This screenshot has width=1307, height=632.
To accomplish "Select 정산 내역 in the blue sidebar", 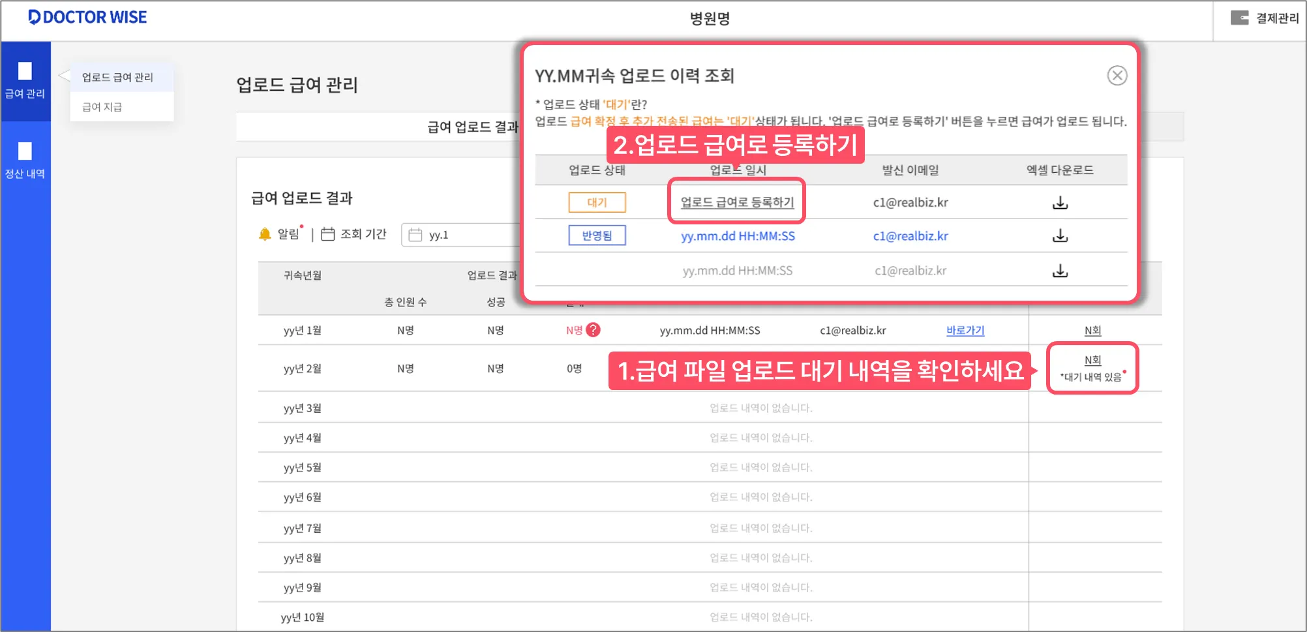I will pos(25,160).
